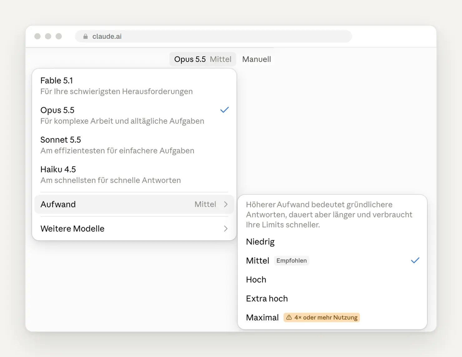This screenshot has width=462, height=357.
Task: Expand the Weitere Modelle chevron
Action: click(226, 229)
